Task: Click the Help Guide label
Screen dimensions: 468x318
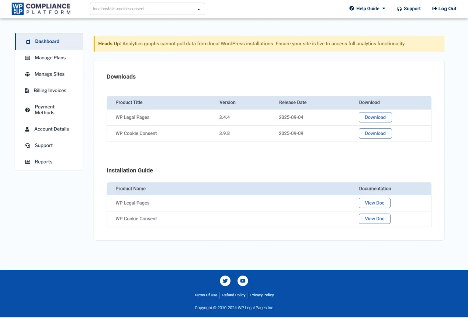Action: coord(368,8)
